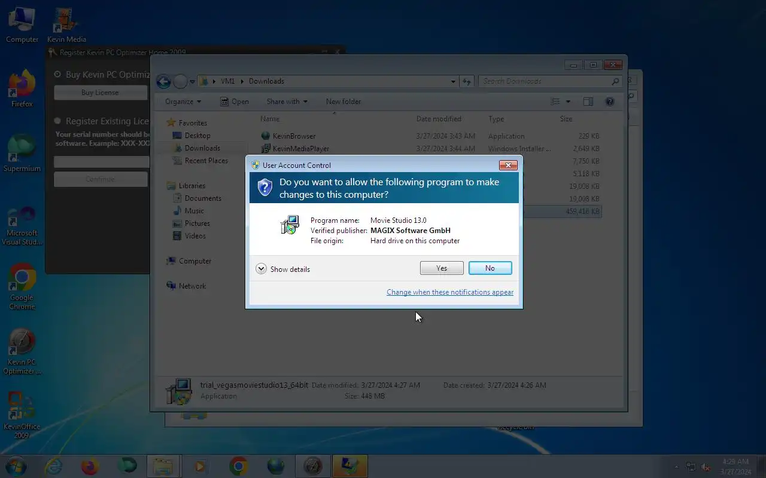Select Network in the navigation pane
Screen dimensions: 766x478
click(192, 286)
